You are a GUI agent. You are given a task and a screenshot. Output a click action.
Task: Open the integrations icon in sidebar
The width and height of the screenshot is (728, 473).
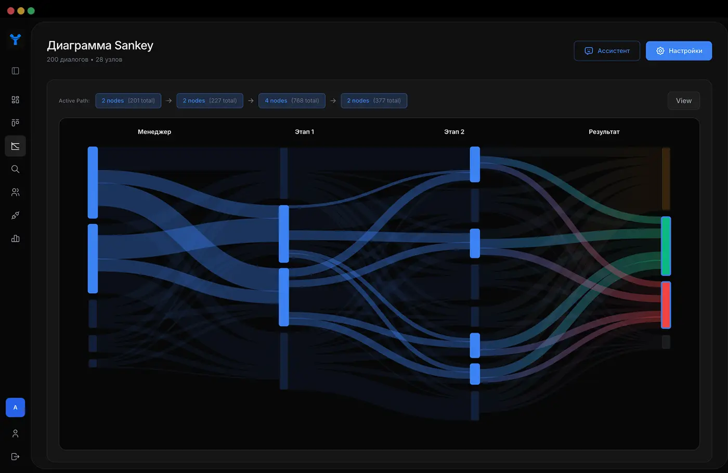(15, 215)
